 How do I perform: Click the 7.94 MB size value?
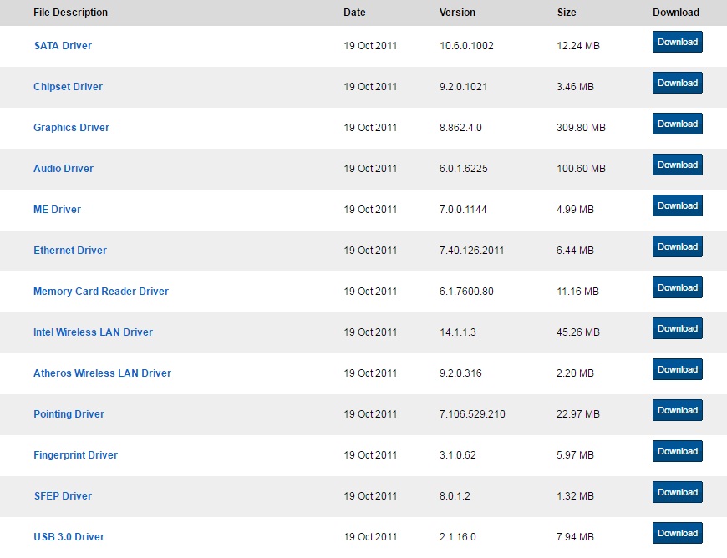click(x=576, y=537)
